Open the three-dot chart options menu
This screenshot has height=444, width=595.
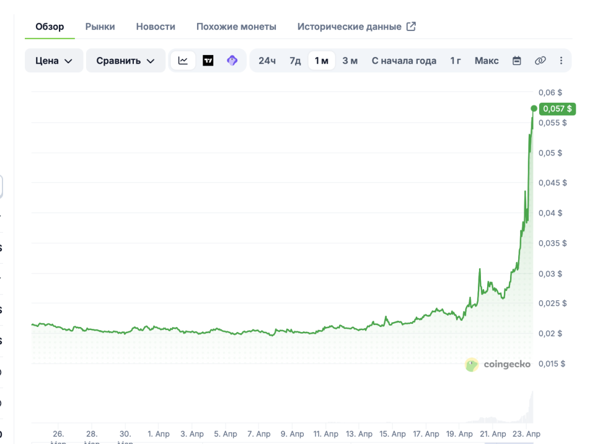pyautogui.click(x=561, y=61)
